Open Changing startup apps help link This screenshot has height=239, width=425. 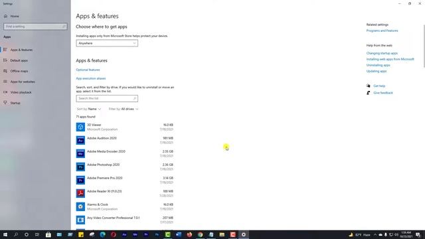pos(382,53)
